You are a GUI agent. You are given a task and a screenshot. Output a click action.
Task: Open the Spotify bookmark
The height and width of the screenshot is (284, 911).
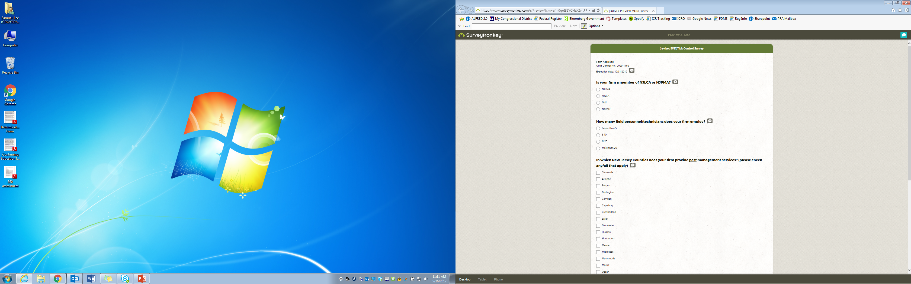pyautogui.click(x=636, y=19)
